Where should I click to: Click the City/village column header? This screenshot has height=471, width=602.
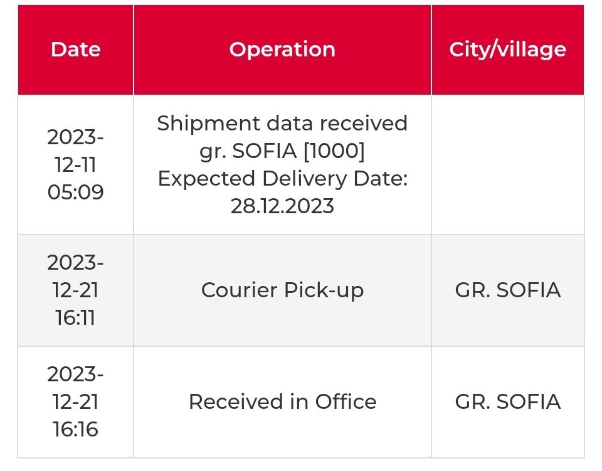[507, 50]
